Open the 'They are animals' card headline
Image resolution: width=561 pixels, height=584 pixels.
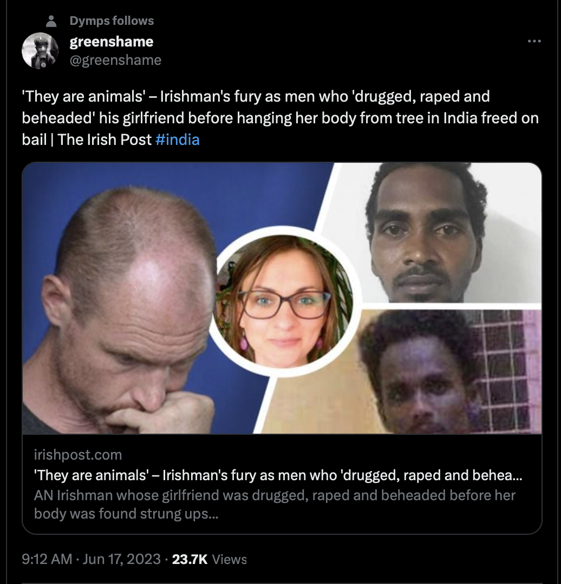point(278,475)
